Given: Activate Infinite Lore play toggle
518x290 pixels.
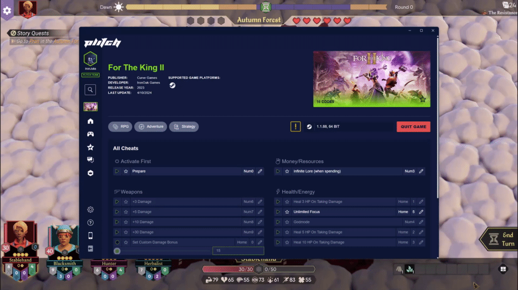Looking at the screenshot, I should (x=278, y=171).
